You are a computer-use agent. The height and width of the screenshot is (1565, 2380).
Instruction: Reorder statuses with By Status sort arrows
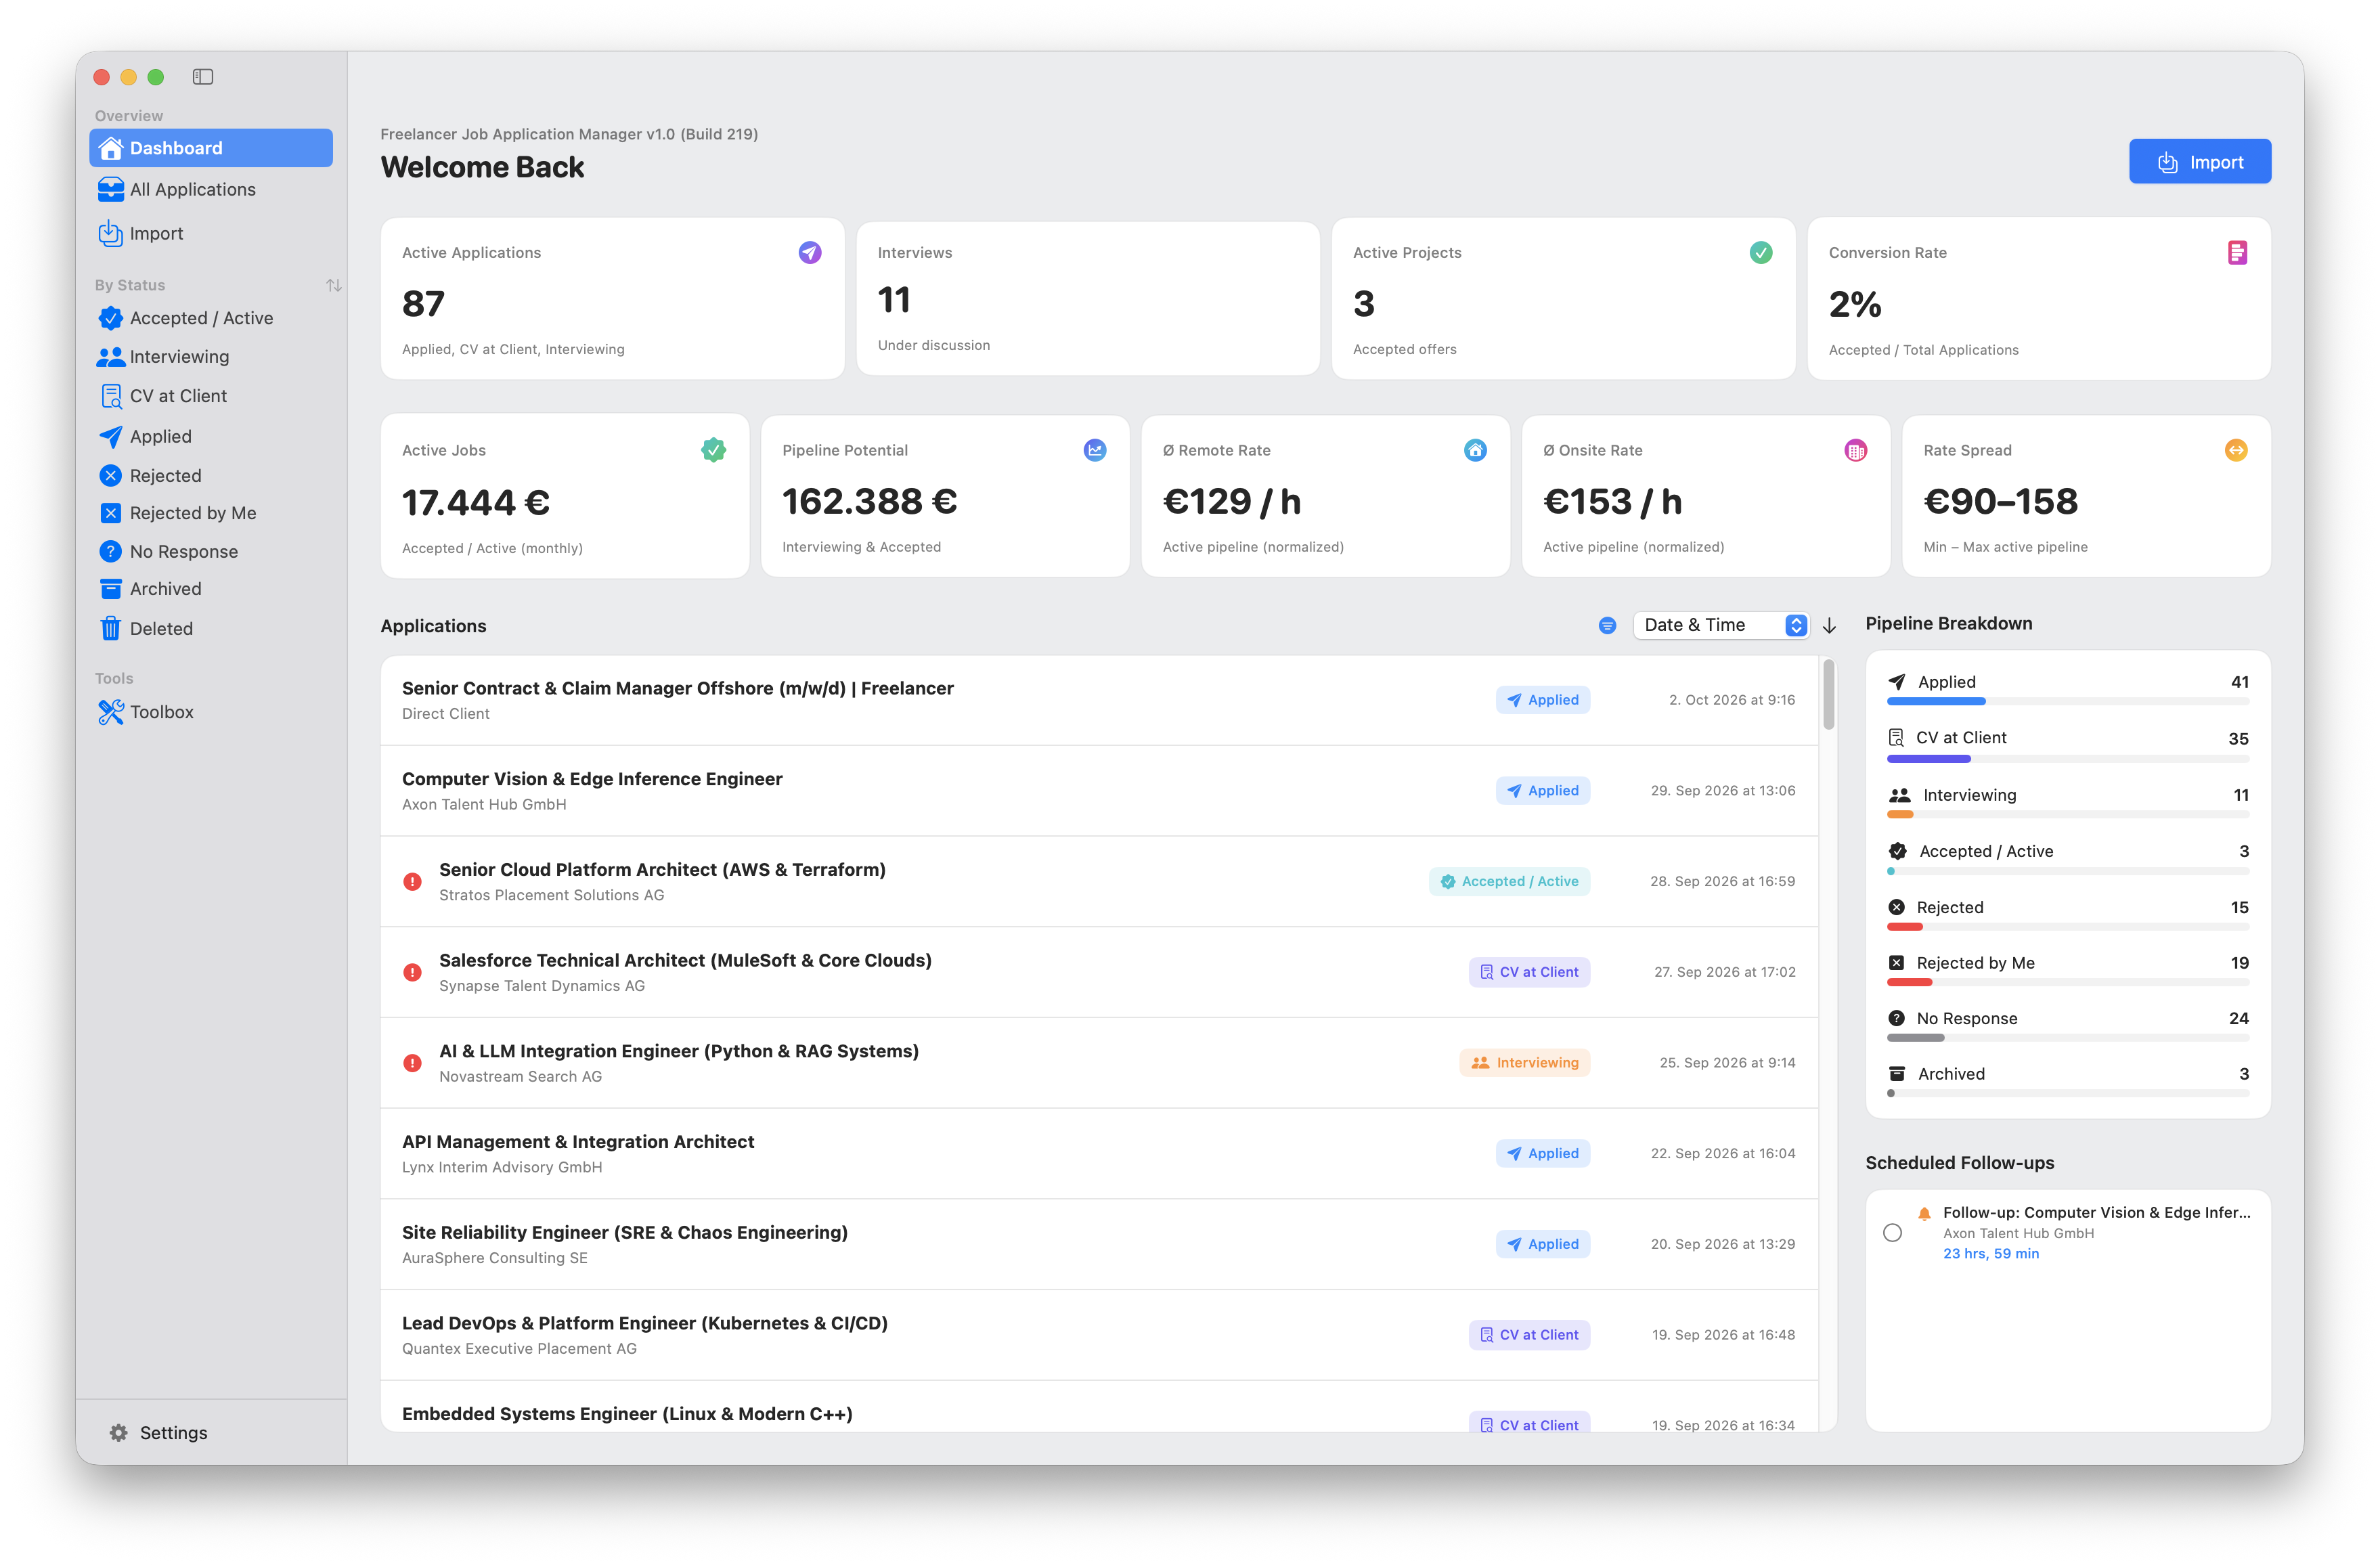pyautogui.click(x=334, y=285)
